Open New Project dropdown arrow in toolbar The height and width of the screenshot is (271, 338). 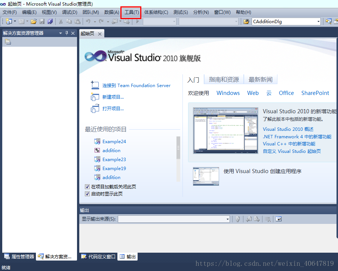(15, 21)
